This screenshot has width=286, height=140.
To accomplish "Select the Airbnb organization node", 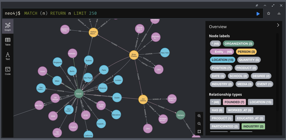I will 79,94.
